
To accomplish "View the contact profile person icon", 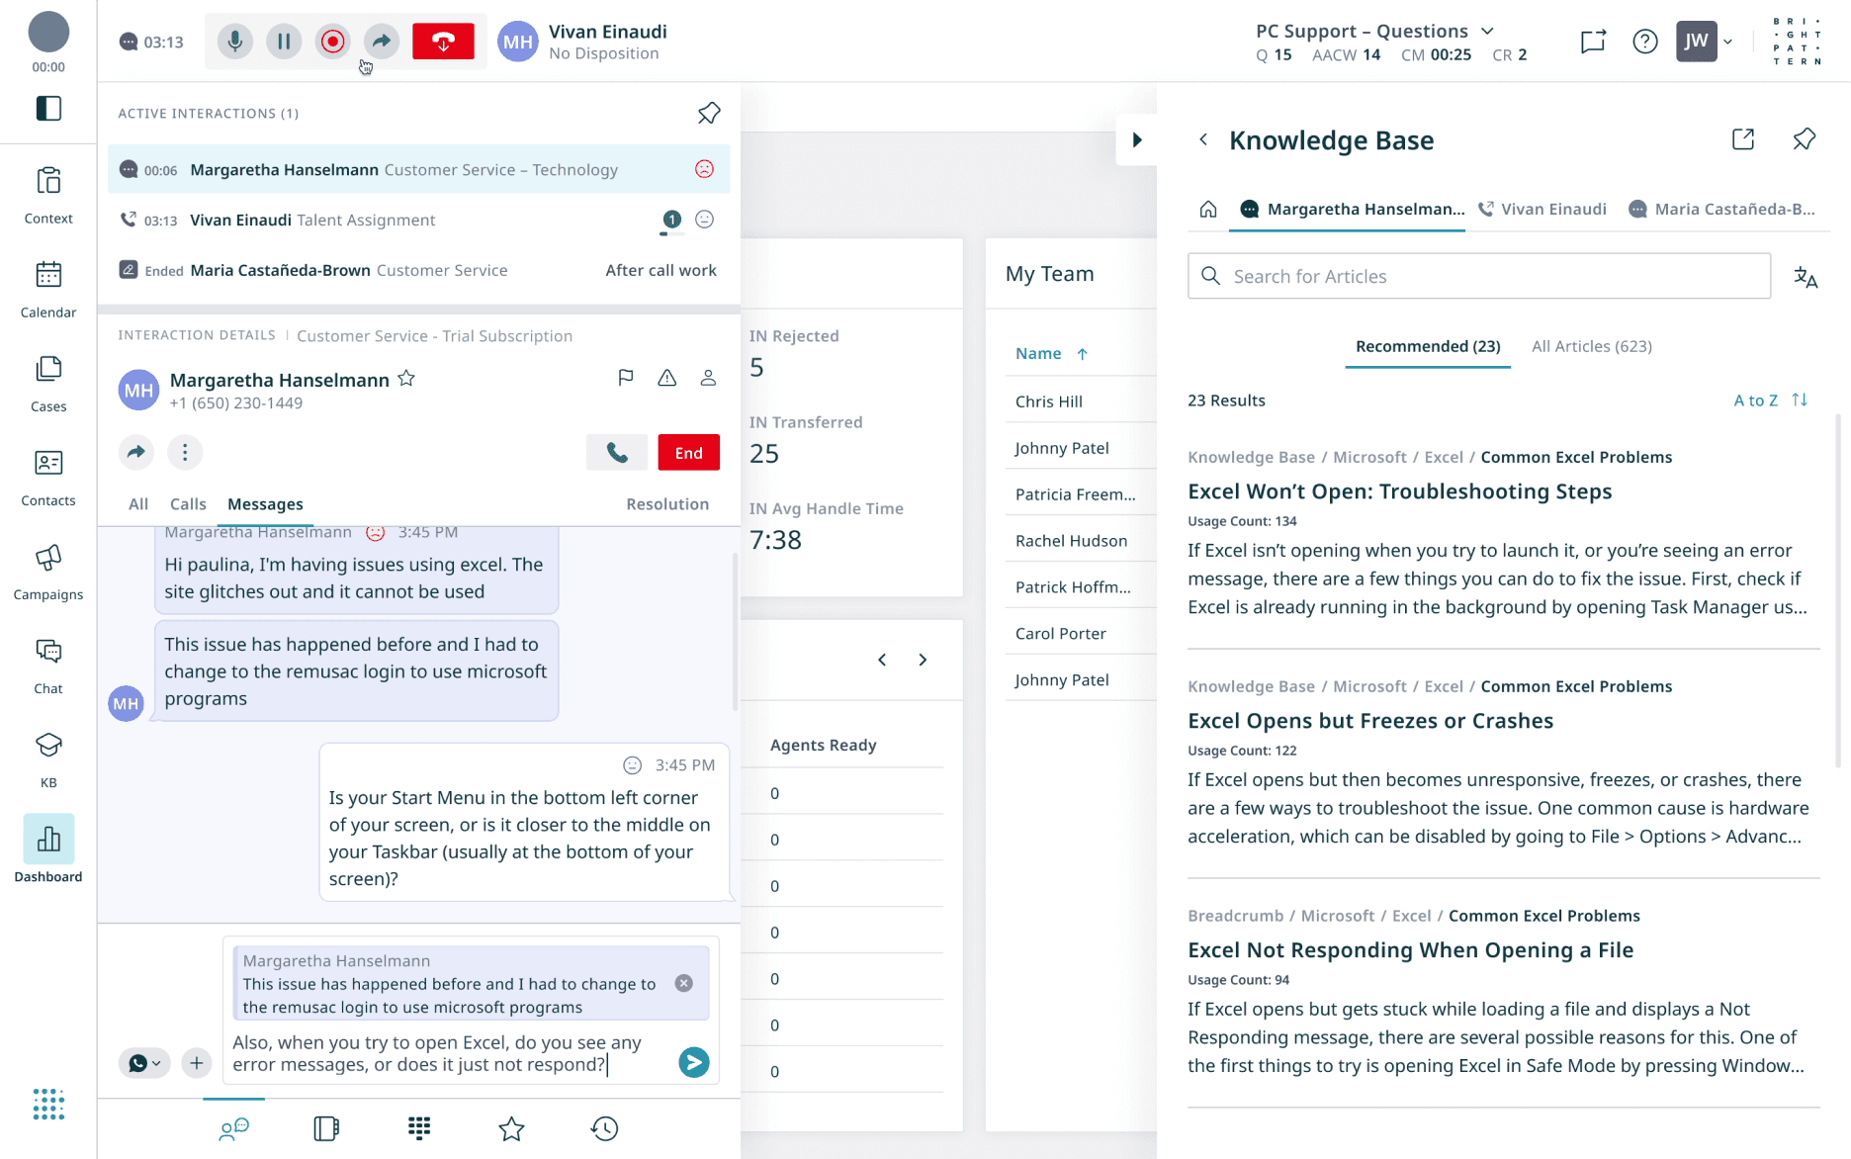I will 708,378.
